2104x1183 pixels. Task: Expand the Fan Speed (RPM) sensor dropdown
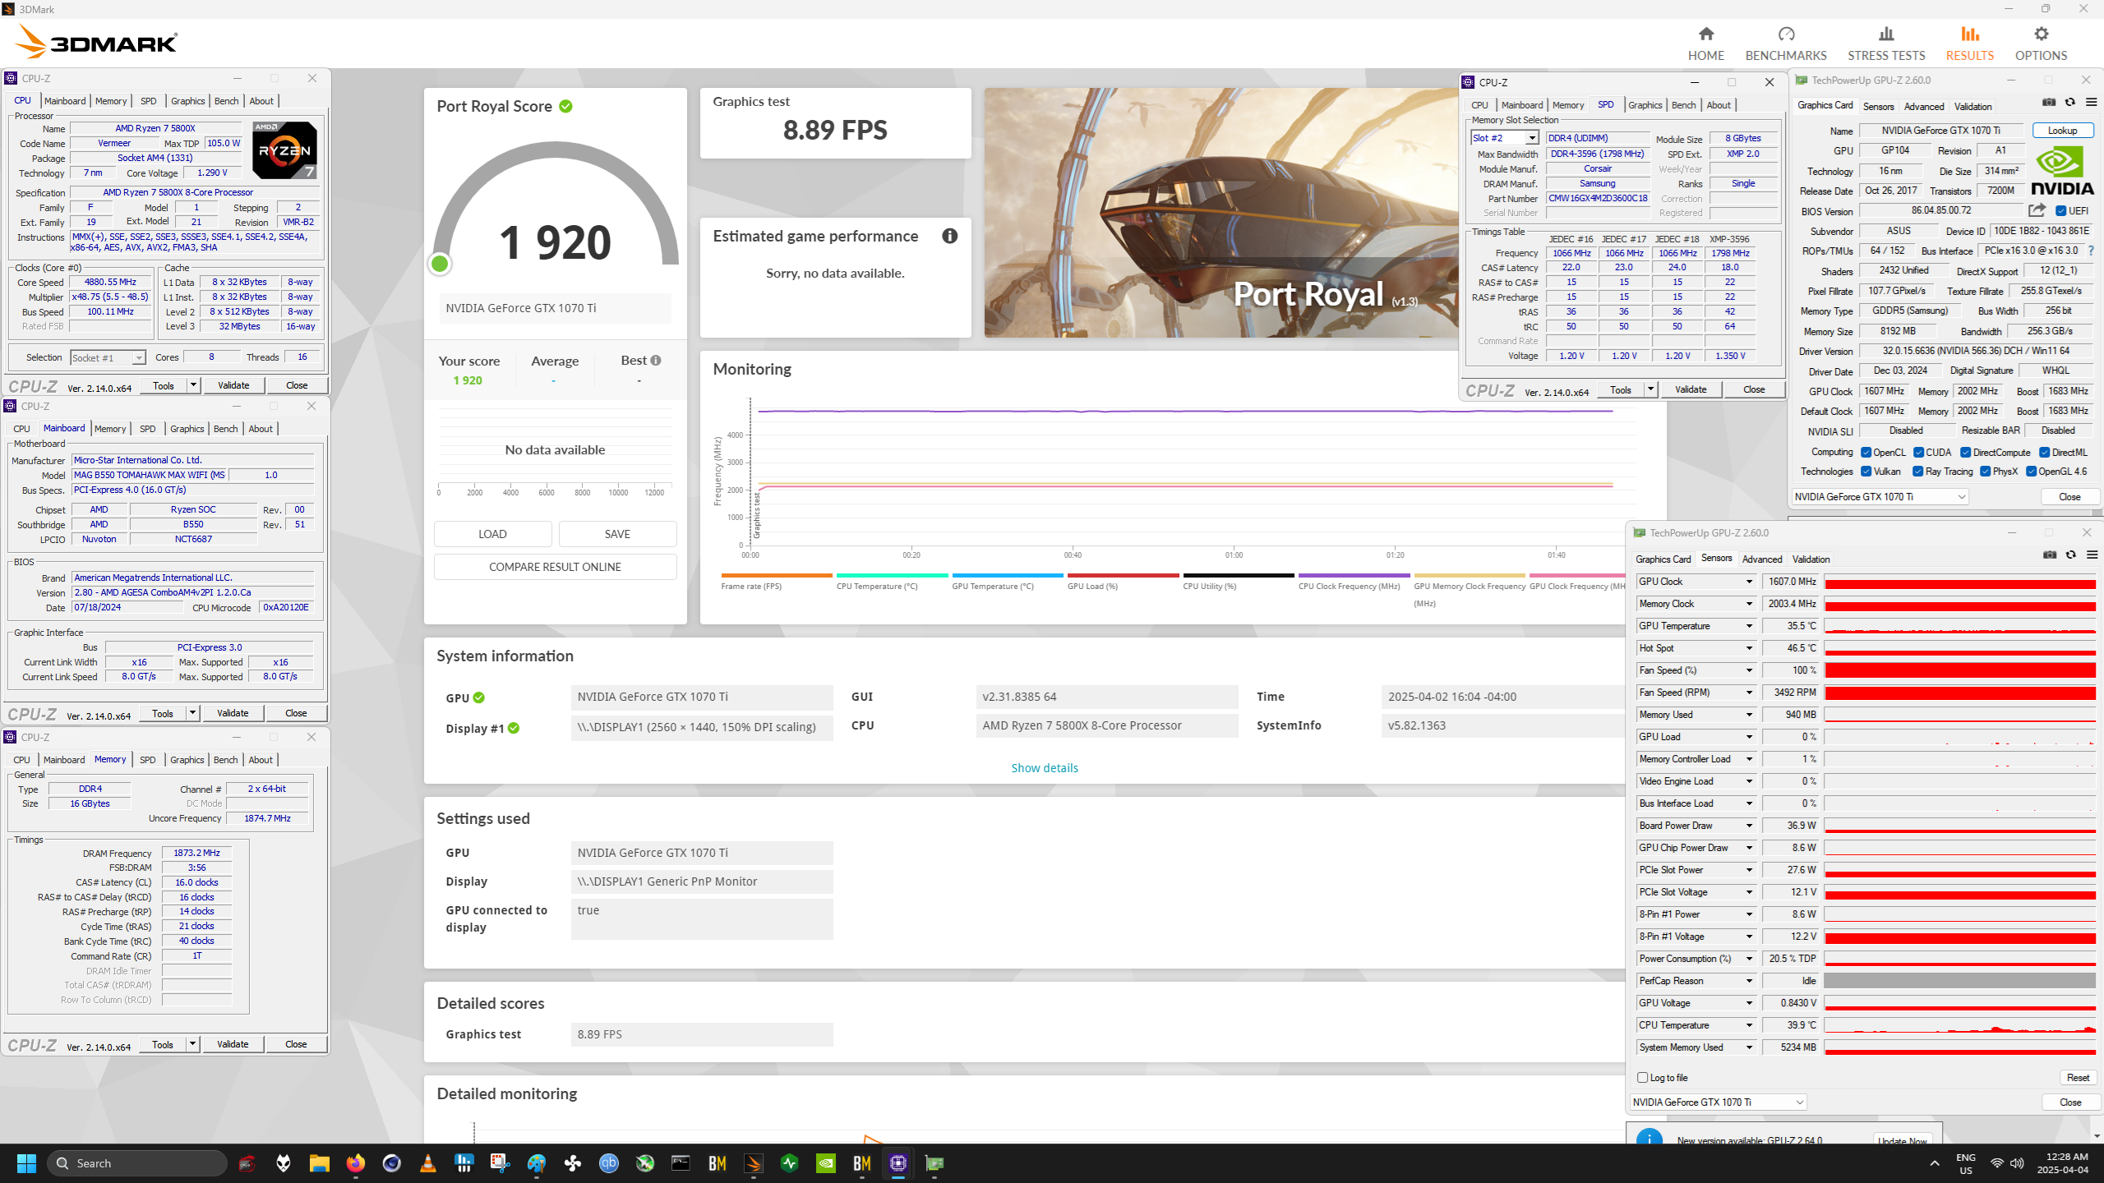coord(1749,693)
